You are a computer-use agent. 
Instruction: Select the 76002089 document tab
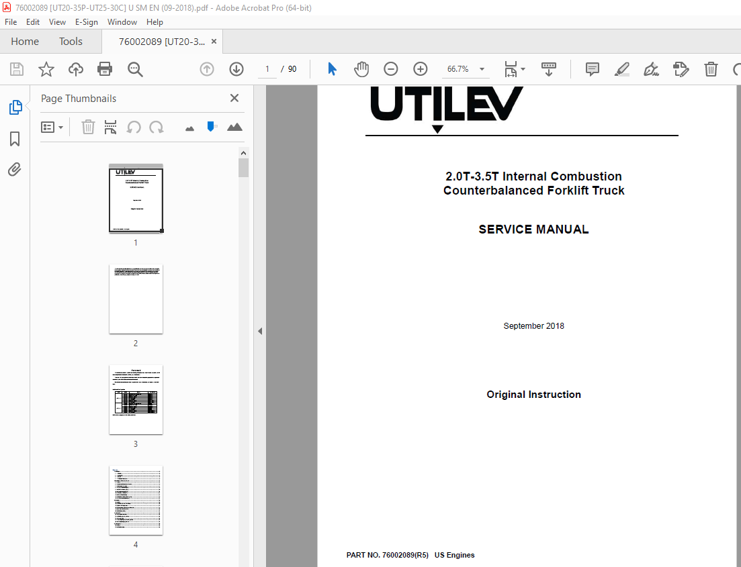[162, 42]
